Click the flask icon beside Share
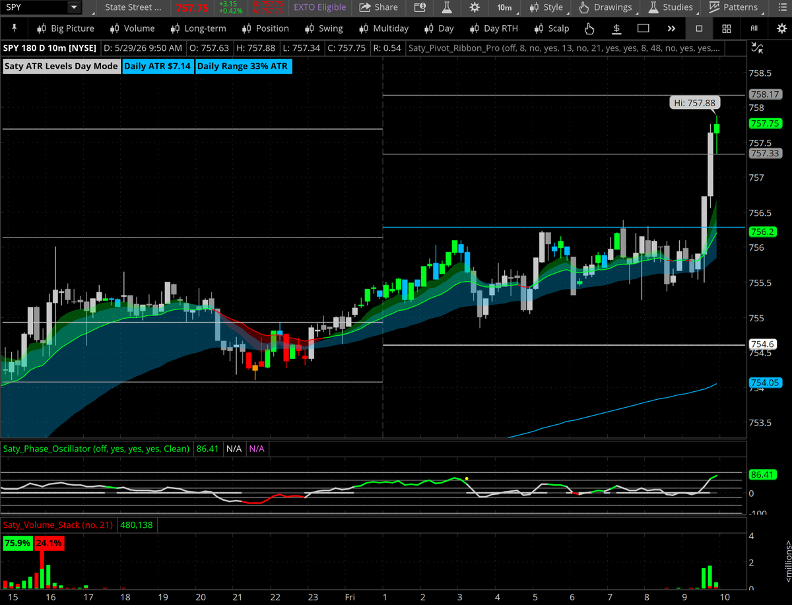 [447, 7]
